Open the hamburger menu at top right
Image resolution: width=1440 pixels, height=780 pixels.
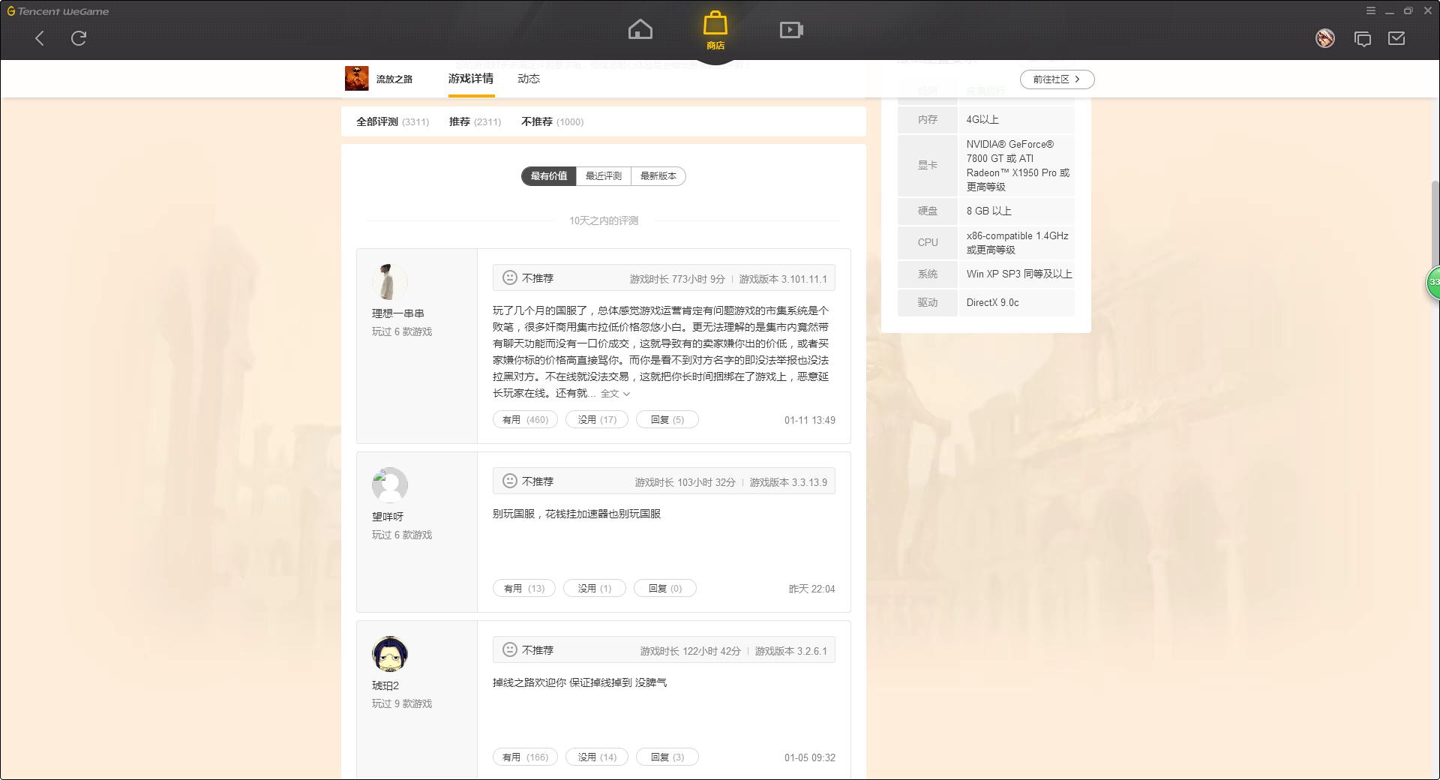pos(1371,11)
